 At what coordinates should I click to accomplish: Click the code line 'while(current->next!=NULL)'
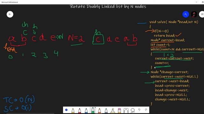[x=174, y=77]
